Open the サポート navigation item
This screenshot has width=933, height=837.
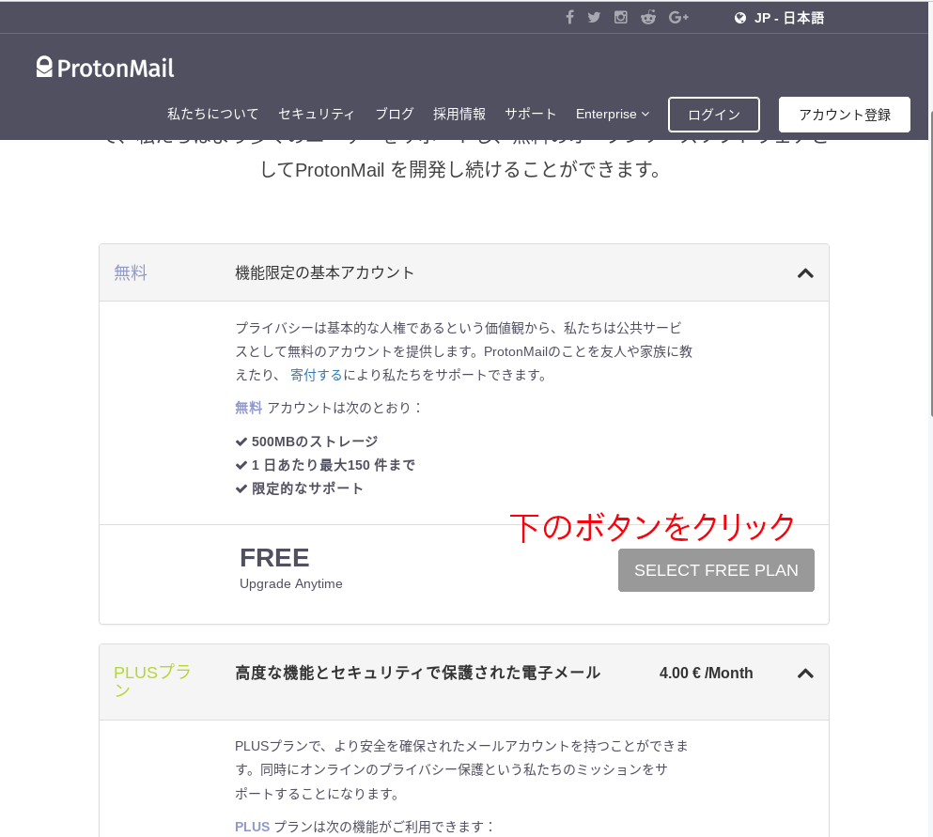[x=530, y=114]
